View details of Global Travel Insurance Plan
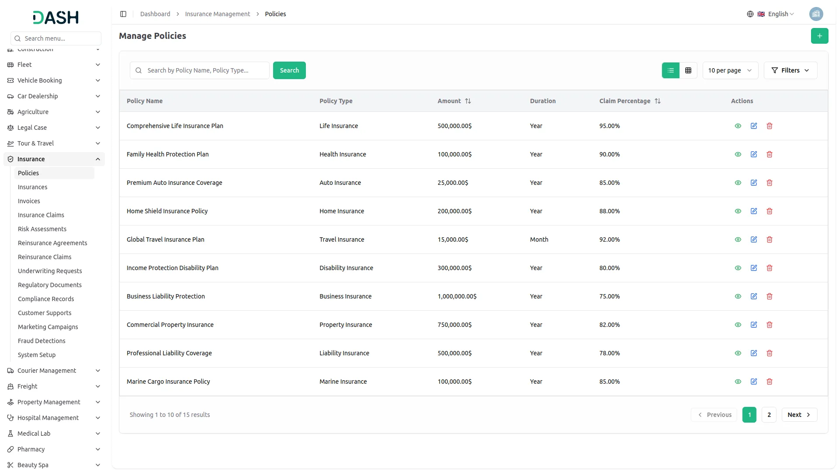 (738, 239)
